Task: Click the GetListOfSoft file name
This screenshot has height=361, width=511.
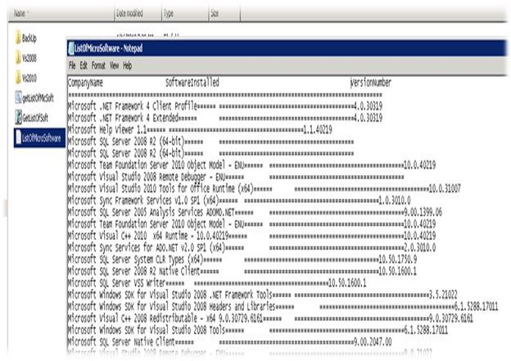Action: 35,118
